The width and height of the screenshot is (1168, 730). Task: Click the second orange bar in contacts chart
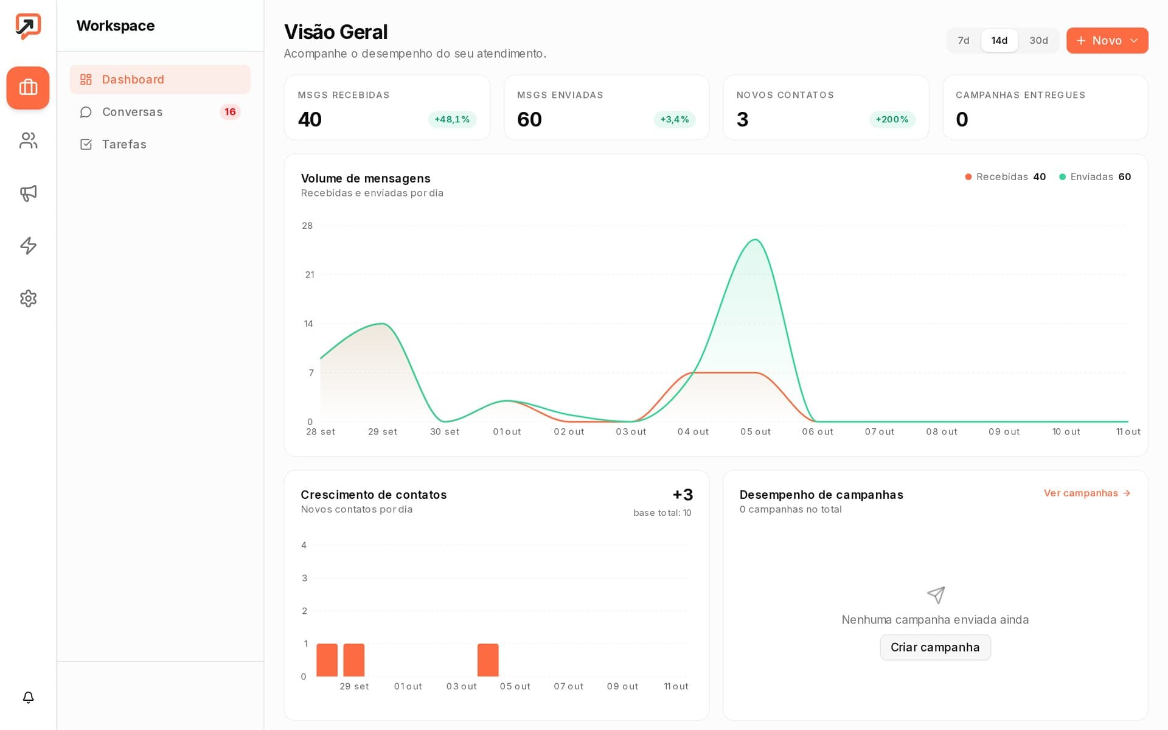point(353,660)
